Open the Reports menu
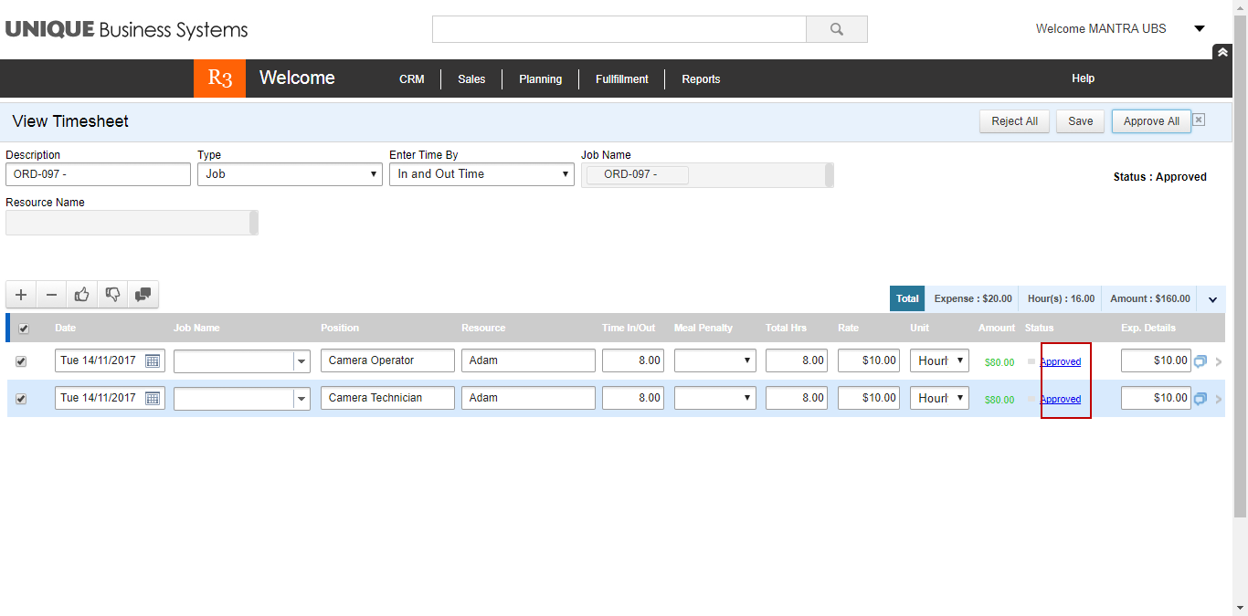1248x616 pixels. [x=701, y=78]
